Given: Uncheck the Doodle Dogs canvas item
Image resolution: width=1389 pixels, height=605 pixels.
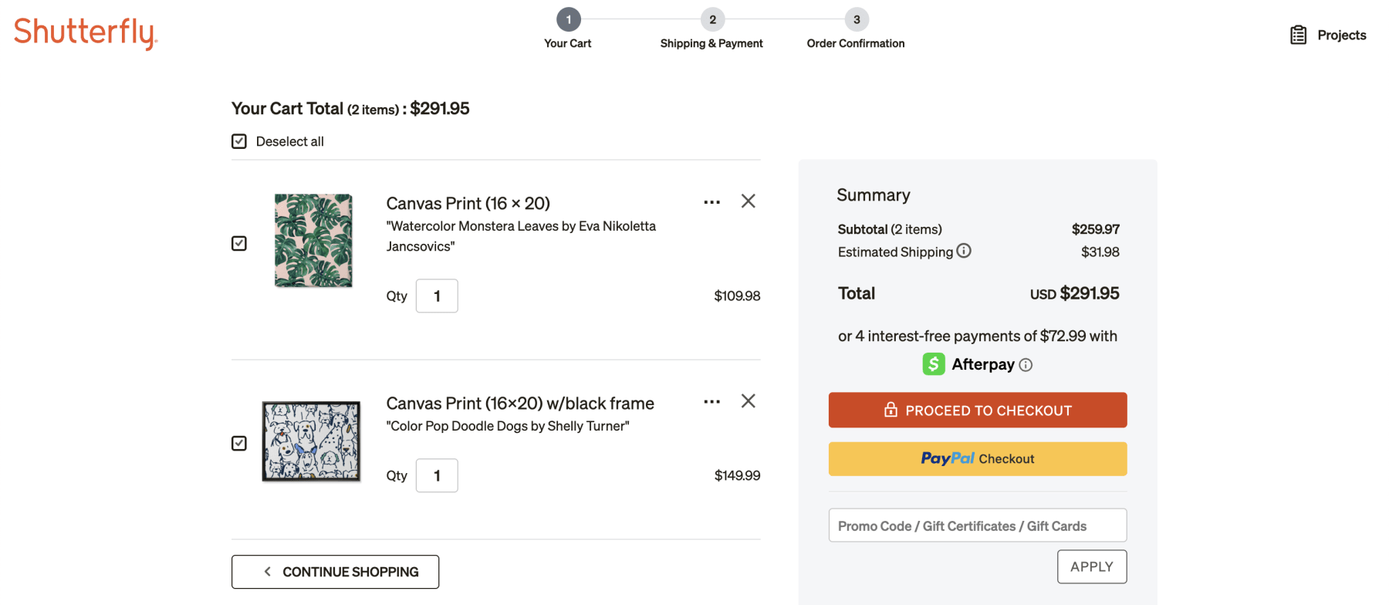Looking at the screenshot, I should click(x=239, y=444).
